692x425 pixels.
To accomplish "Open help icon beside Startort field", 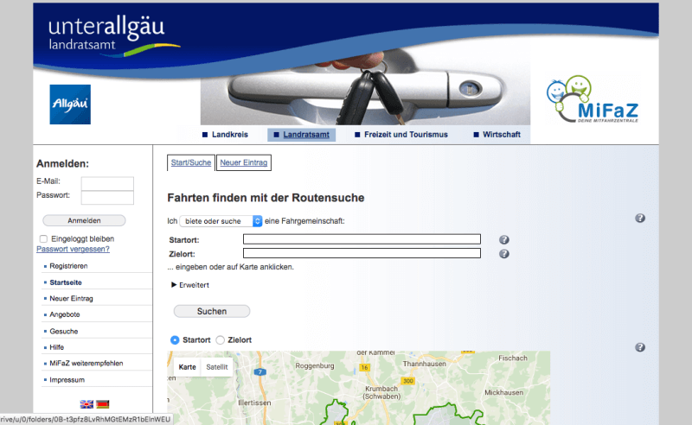I will click(503, 239).
